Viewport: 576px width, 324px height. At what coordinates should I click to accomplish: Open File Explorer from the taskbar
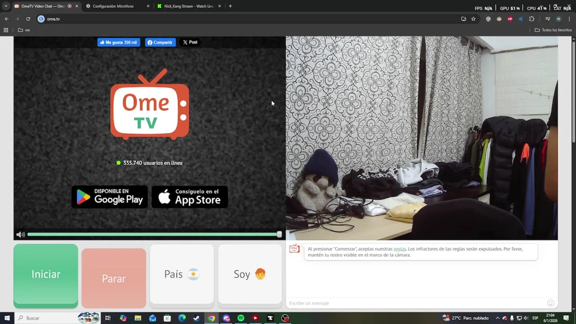coord(138,318)
